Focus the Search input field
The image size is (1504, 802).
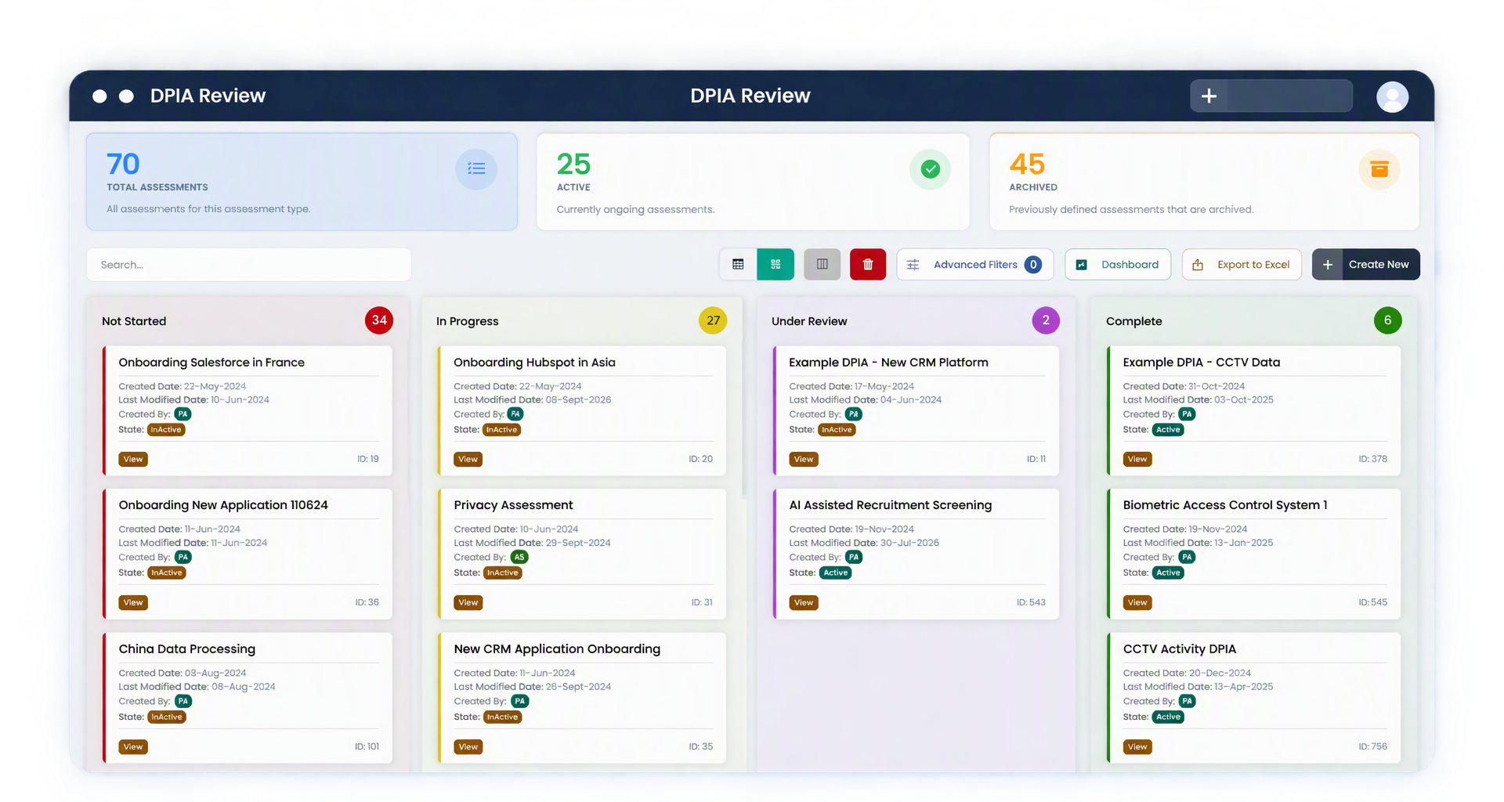[249, 265]
